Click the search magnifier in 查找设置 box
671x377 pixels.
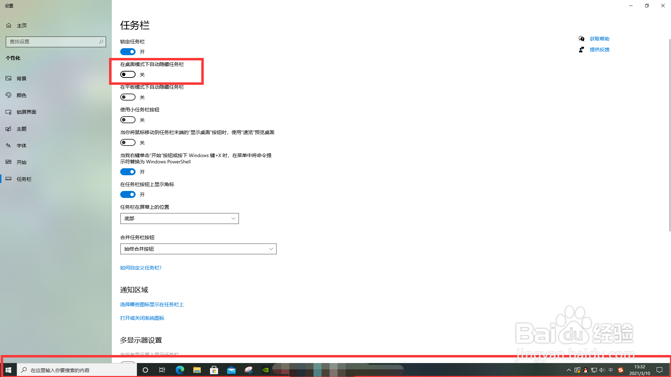101,42
